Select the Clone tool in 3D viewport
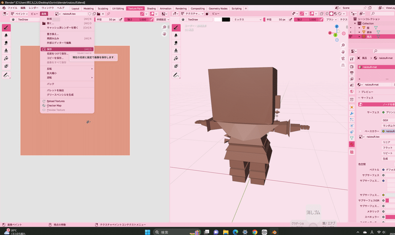The image size is (395, 235). 176,50
